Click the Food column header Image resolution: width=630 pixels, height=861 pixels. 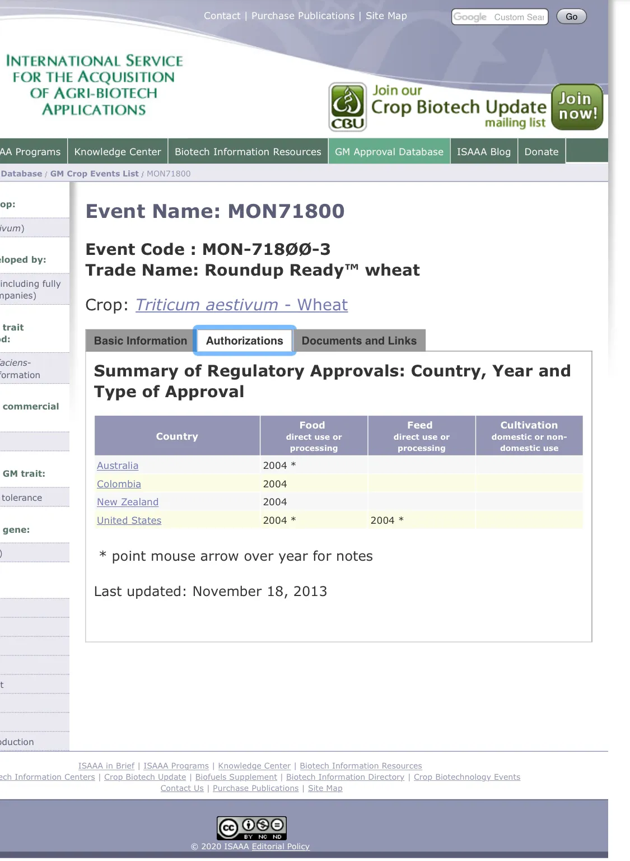(x=314, y=436)
